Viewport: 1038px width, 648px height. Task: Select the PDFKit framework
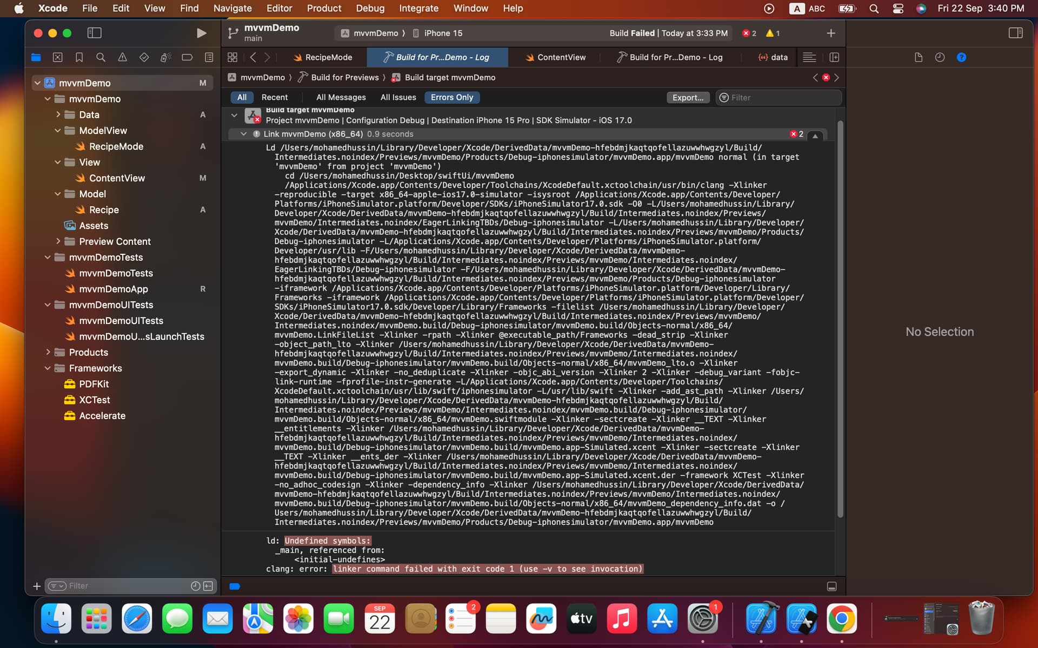click(x=94, y=384)
